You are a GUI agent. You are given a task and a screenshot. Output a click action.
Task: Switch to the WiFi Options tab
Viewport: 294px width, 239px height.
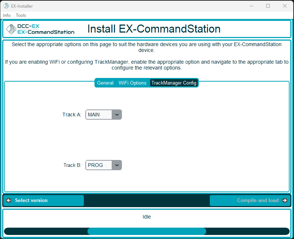point(133,83)
